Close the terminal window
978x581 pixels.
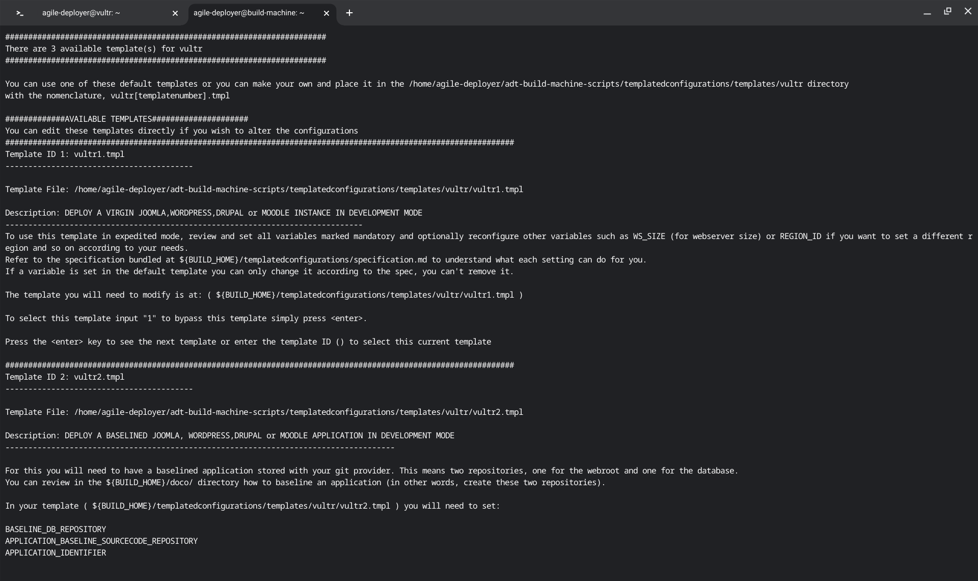click(968, 11)
